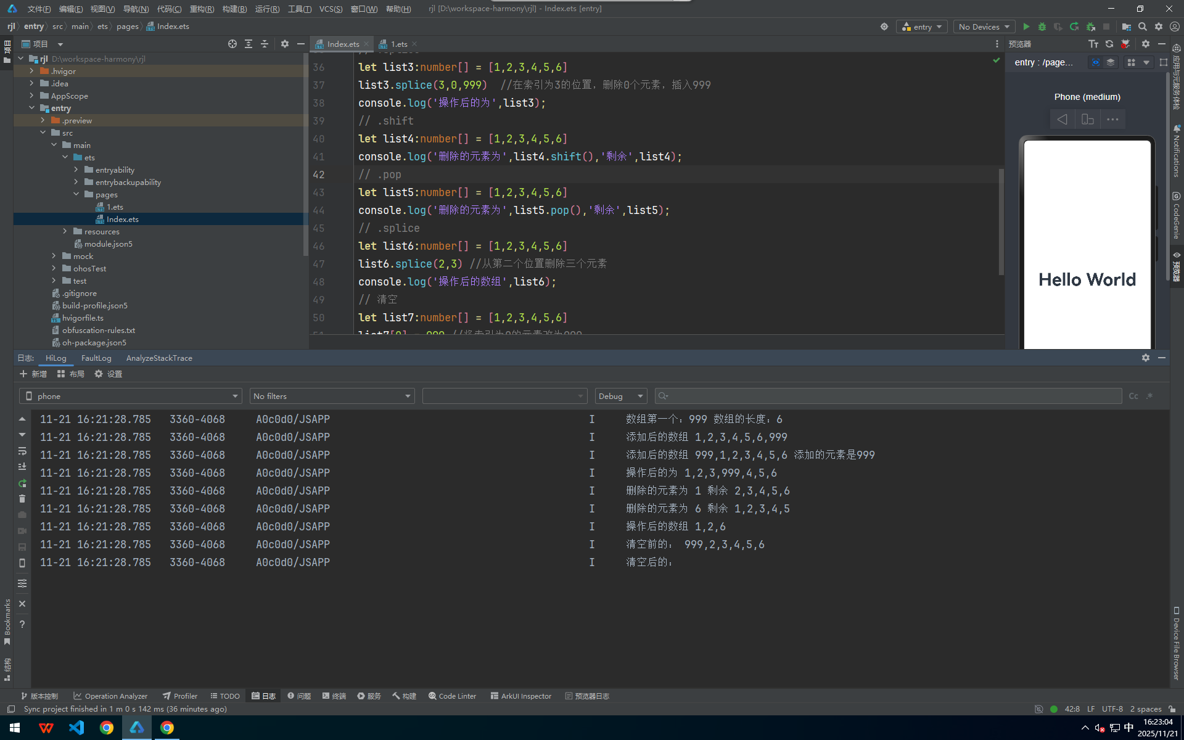
Task: Switch to the FaultLog tab
Action: tap(96, 358)
